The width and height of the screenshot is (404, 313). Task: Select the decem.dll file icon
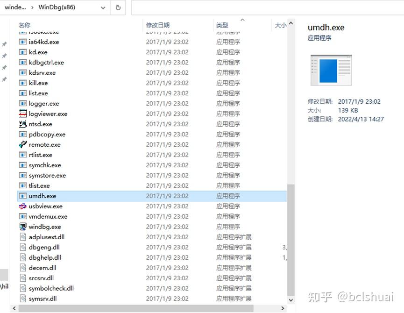coord(23,268)
